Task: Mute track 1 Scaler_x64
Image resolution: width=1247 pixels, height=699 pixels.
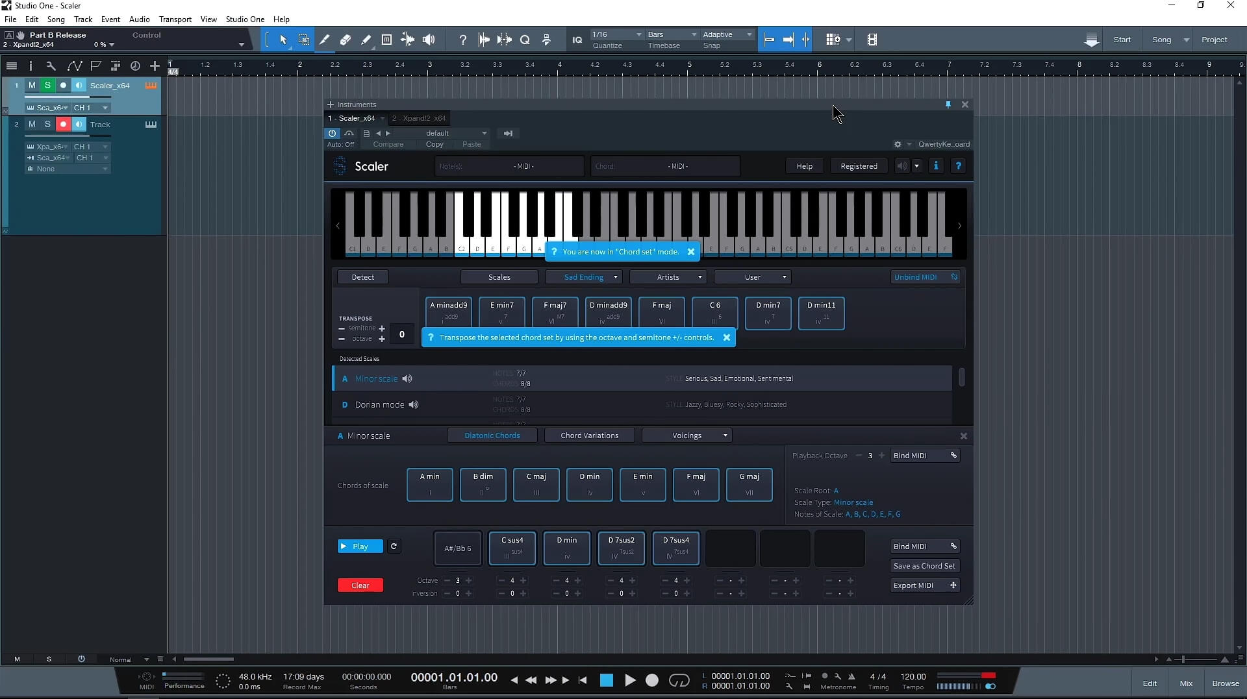Action: pyautogui.click(x=32, y=85)
